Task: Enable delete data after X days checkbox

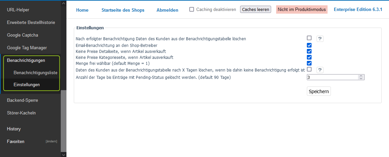Action: coord(309,69)
